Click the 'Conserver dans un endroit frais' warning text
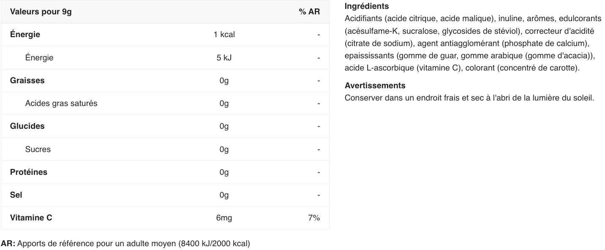 click(x=469, y=98)
